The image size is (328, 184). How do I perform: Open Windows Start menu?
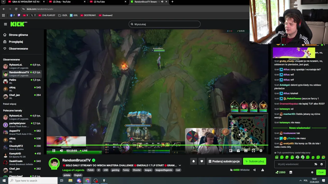[x=4, y=181]
